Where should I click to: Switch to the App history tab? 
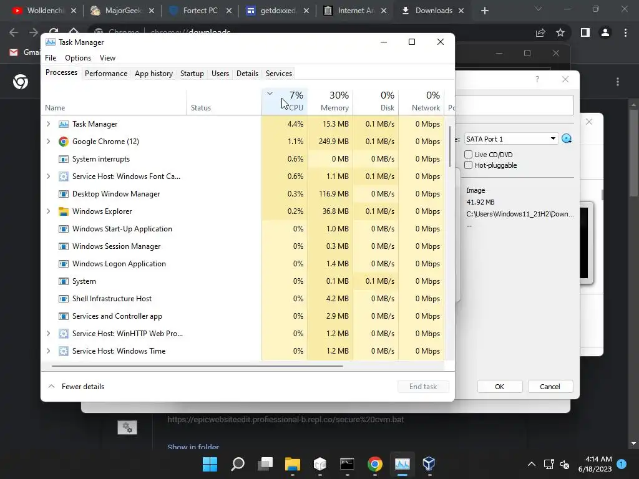point(154,74)
